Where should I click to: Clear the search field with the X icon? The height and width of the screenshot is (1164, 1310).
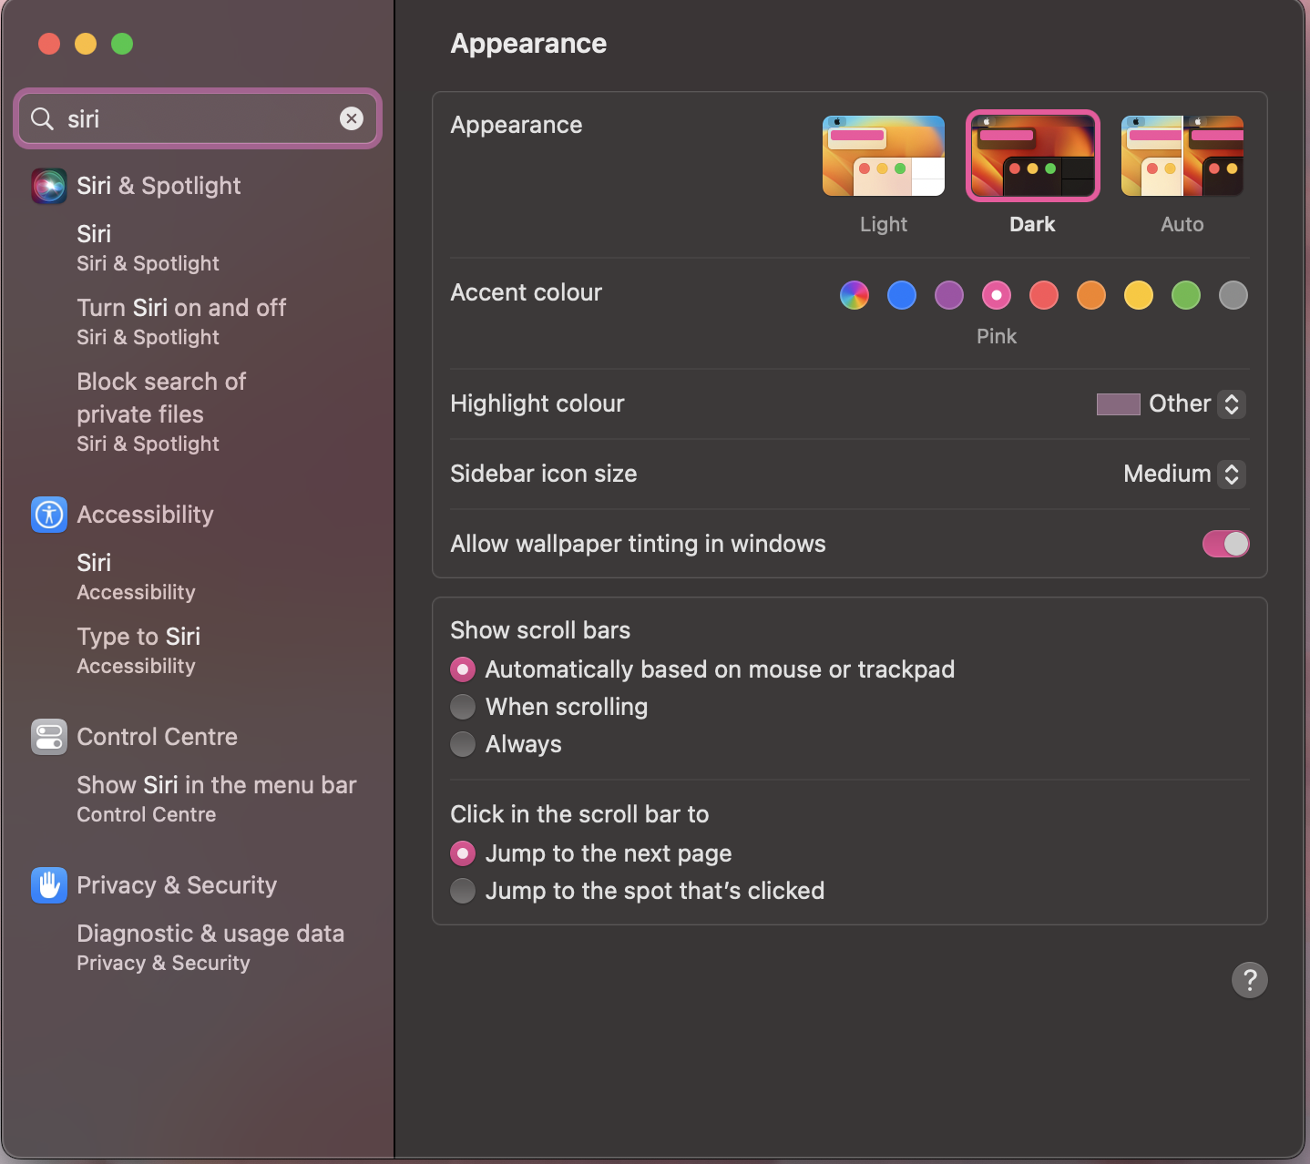tap(352, 118)
